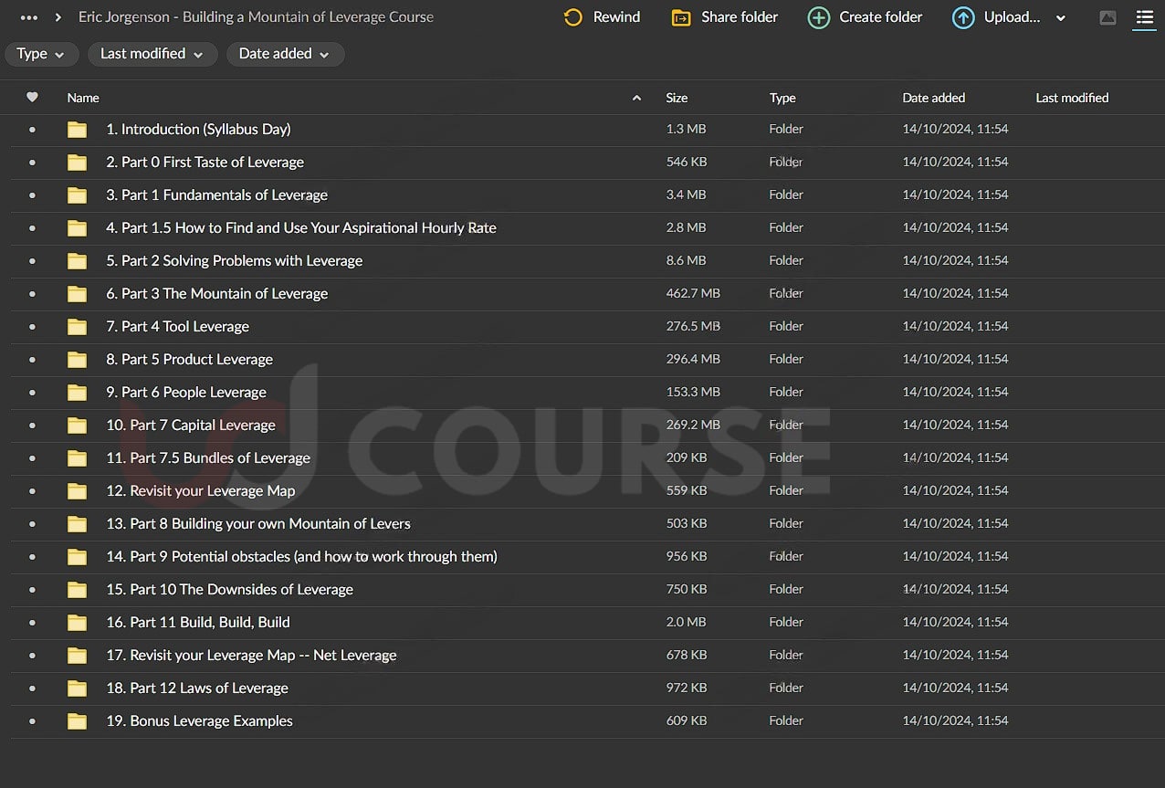Toggle favourite dot for Bonus Leverage Examples
Image resolution: width=1165 pixels, height=788 pixels.
[x=32, y=721]
